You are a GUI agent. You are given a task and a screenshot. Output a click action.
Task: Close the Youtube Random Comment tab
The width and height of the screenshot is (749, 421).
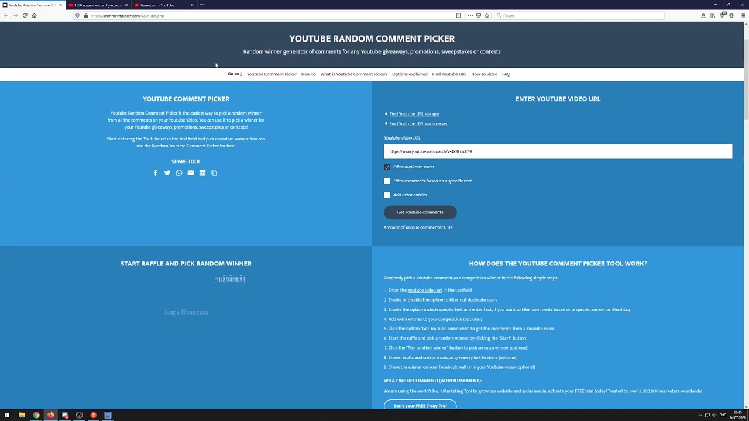(x=60, y=5)
